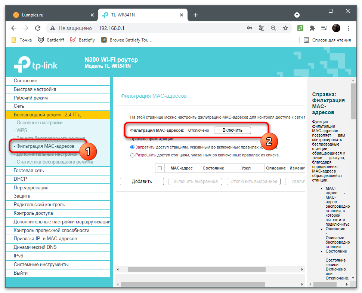Click the not-secure warning triangle icon

(53, 28)
